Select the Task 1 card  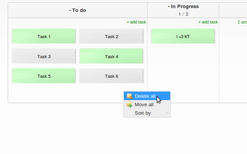[x=44, y=37]
